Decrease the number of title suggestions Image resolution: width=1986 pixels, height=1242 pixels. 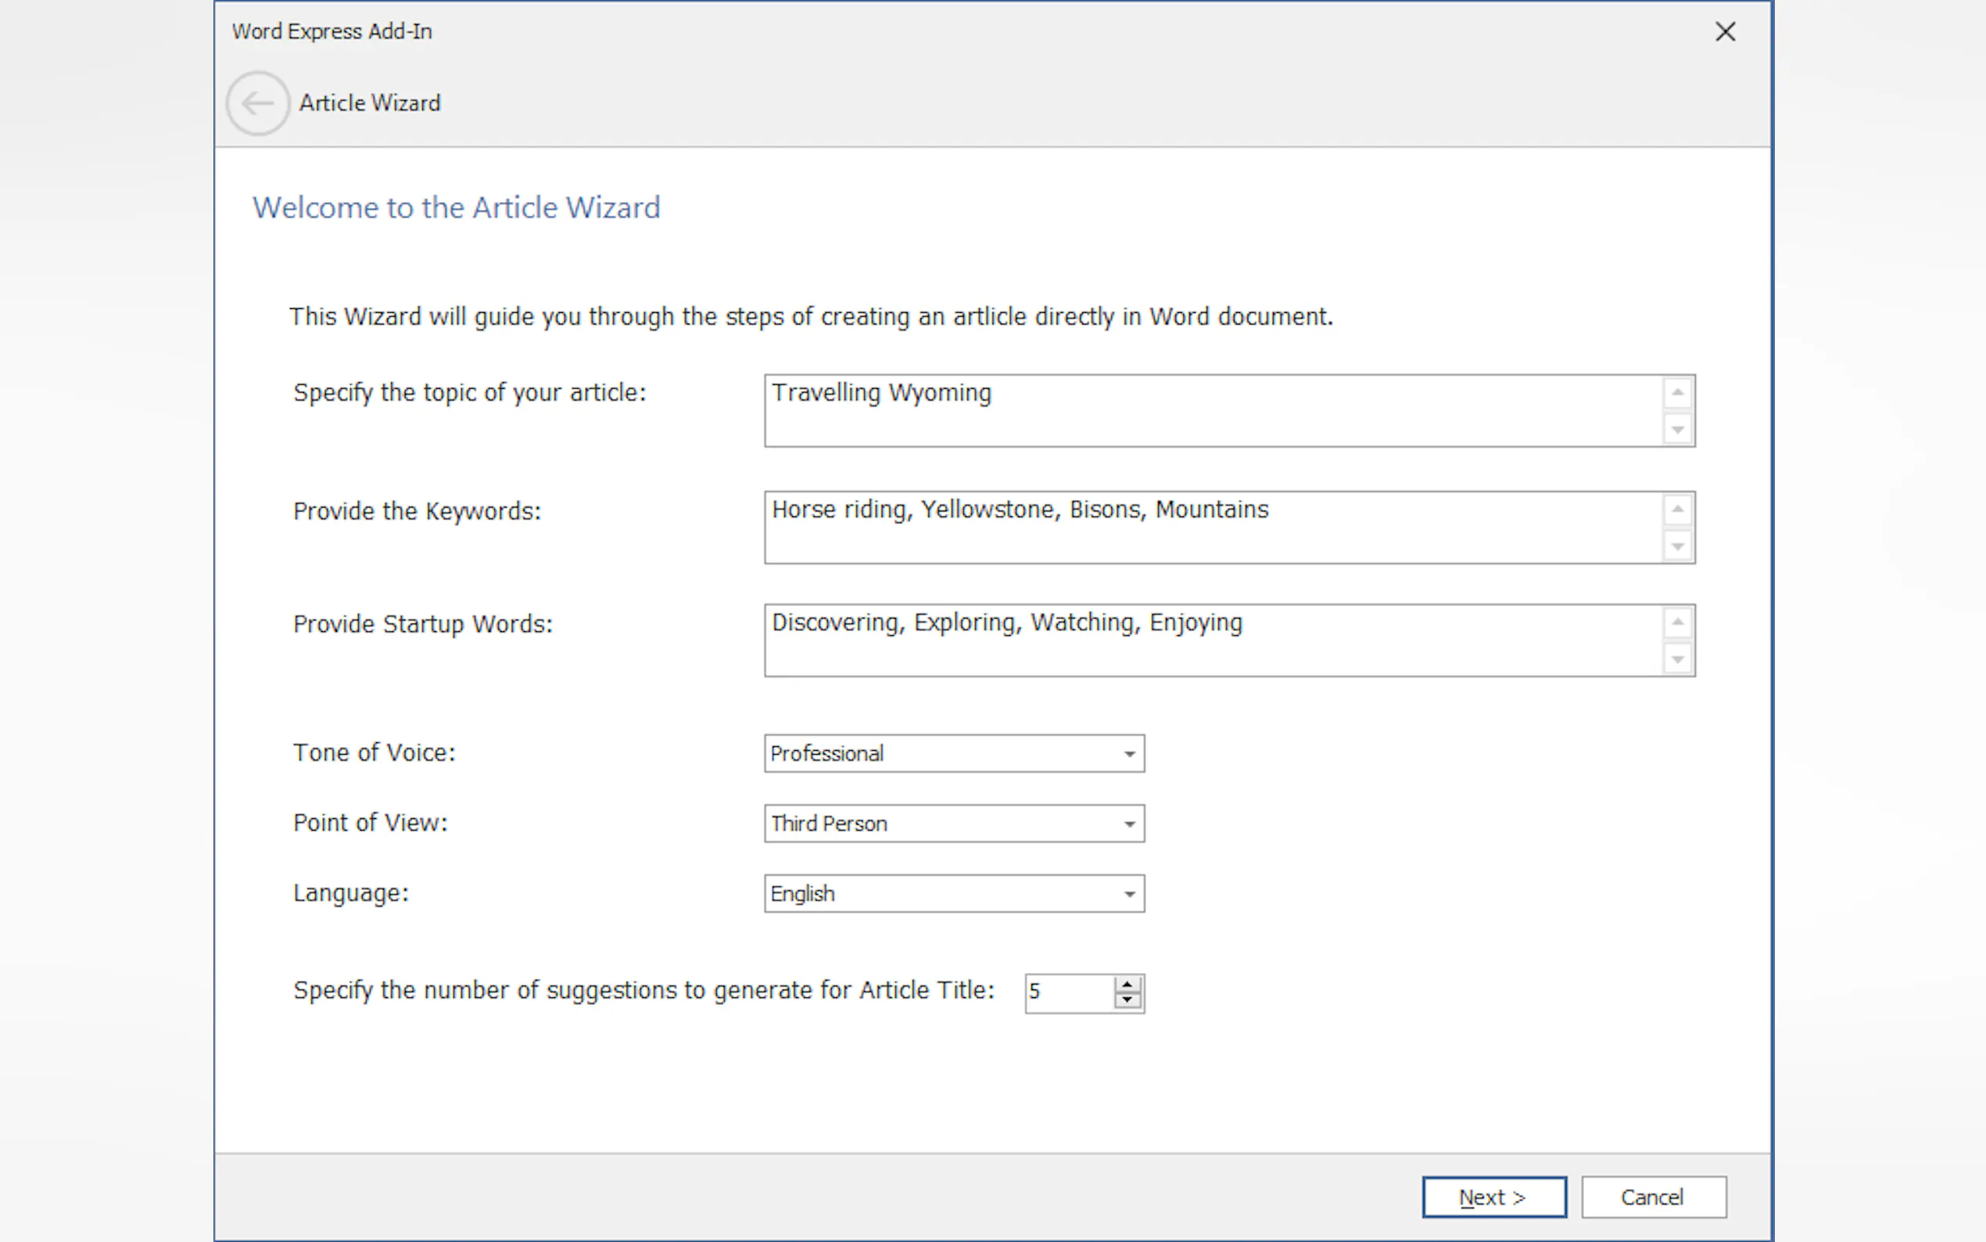[x=1127, y=1000]
